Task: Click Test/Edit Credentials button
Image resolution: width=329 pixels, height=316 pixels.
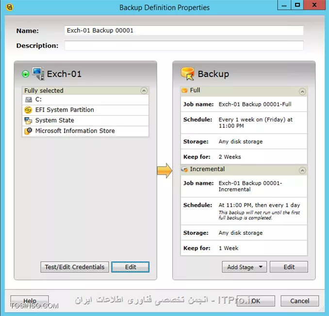Action: tap(75, 267)
